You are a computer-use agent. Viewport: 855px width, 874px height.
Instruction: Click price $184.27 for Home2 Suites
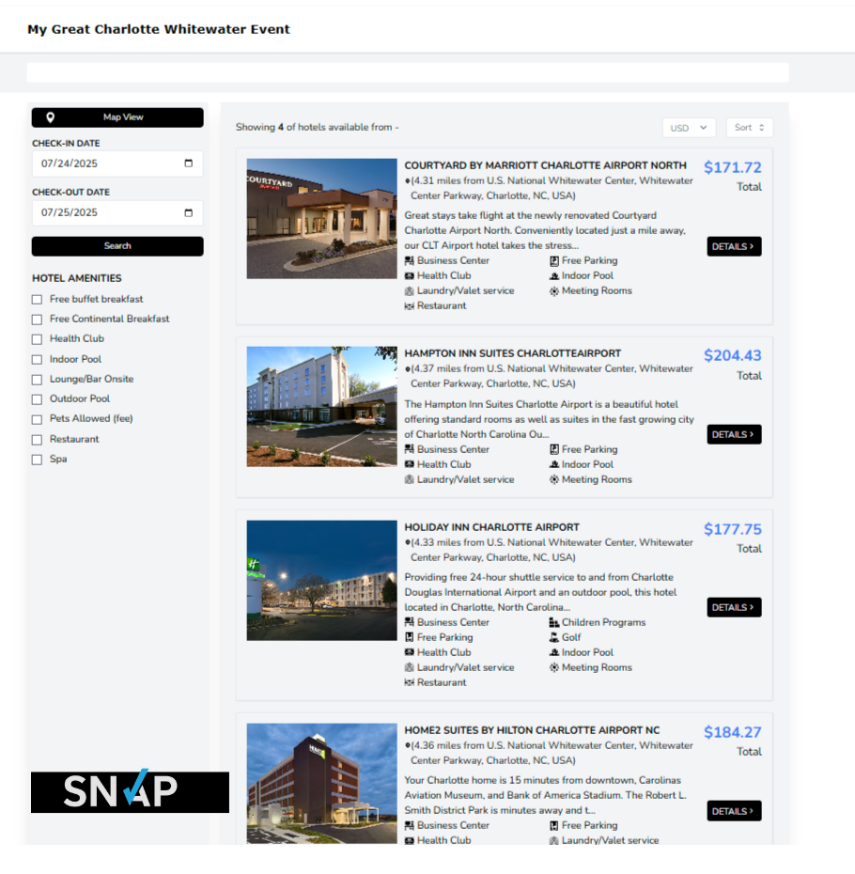732,732
